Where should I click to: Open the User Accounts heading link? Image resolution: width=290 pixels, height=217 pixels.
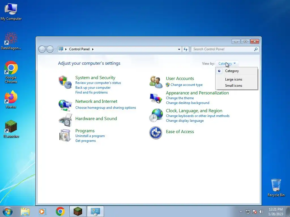coord(180,79)
